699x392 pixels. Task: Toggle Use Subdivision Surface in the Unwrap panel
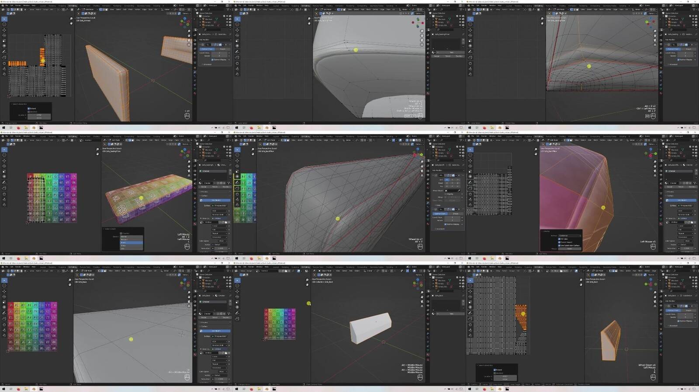click(560, 245)
